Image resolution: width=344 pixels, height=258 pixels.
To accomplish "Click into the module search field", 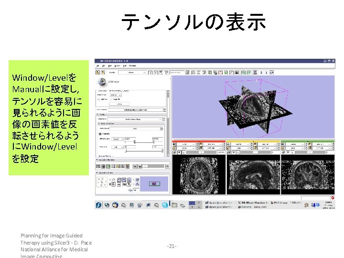I will pyautogui.click(x=177, y=73).
